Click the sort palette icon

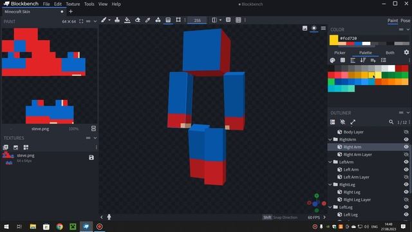tap(363, 60)
